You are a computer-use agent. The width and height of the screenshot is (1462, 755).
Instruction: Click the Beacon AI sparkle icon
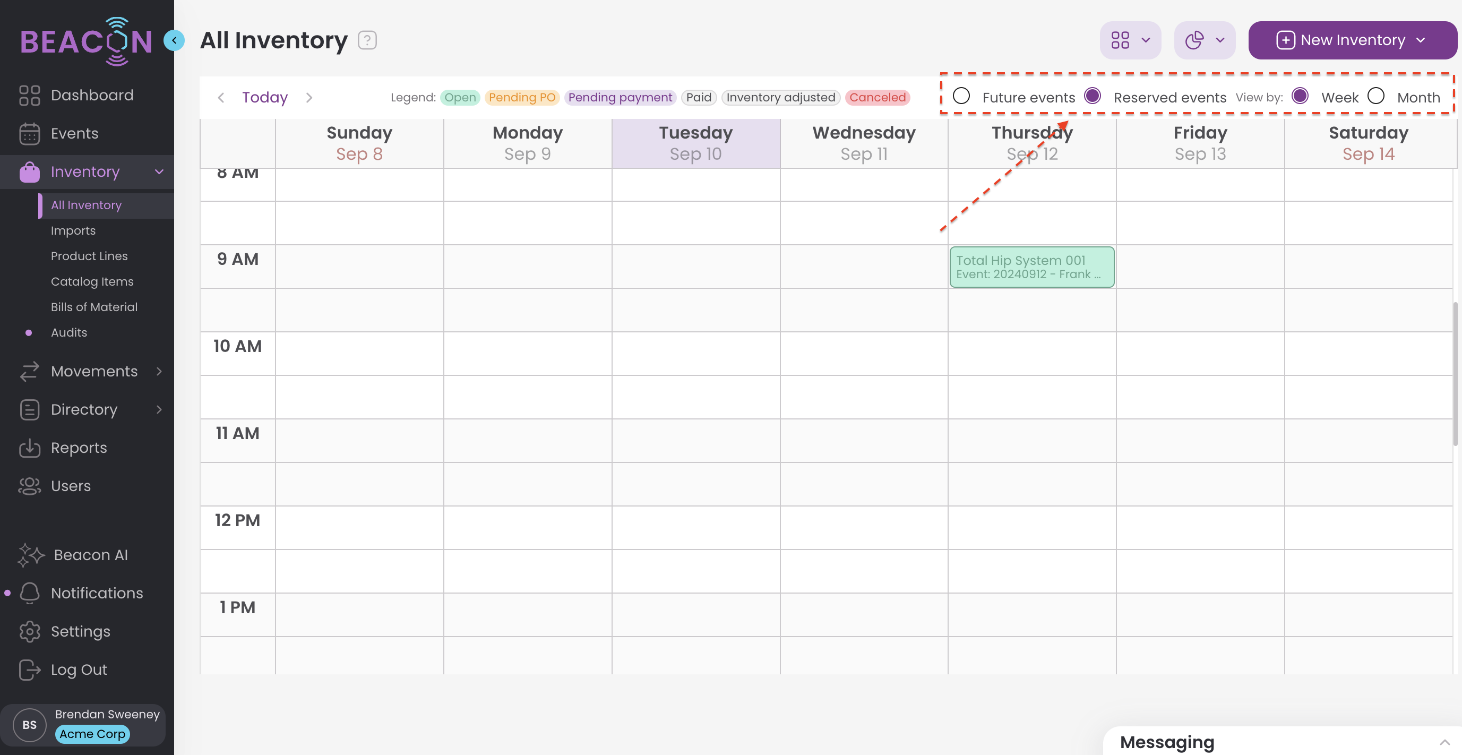pyautogui.click(x=31, y=555)
